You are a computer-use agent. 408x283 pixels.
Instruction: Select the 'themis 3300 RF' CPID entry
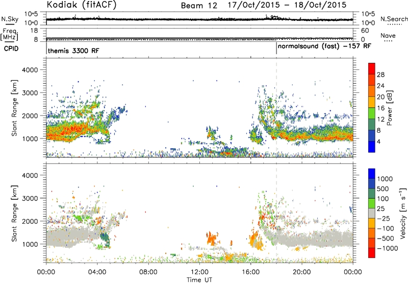(x=73, y=51)
